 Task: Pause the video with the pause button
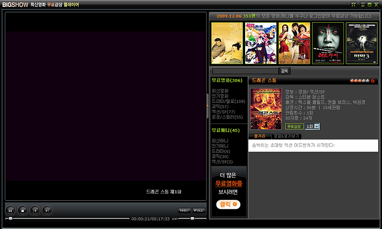click(10, 210)
